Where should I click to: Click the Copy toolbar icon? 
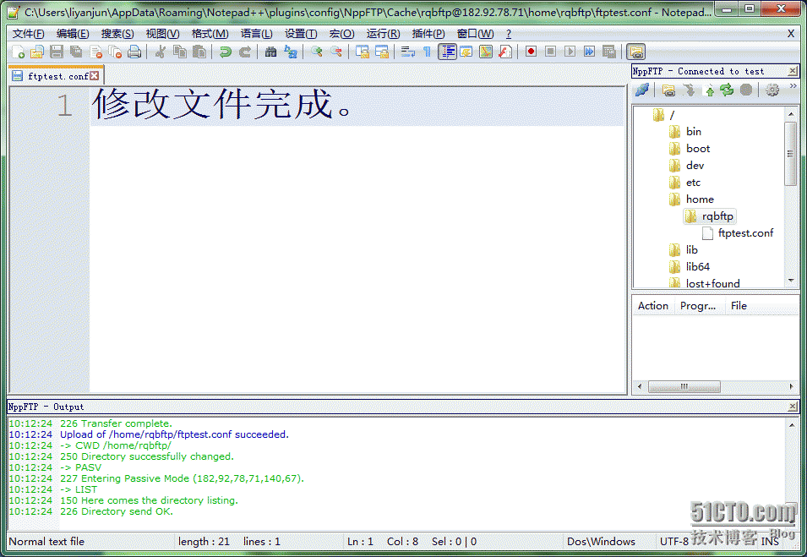[180, 52]
